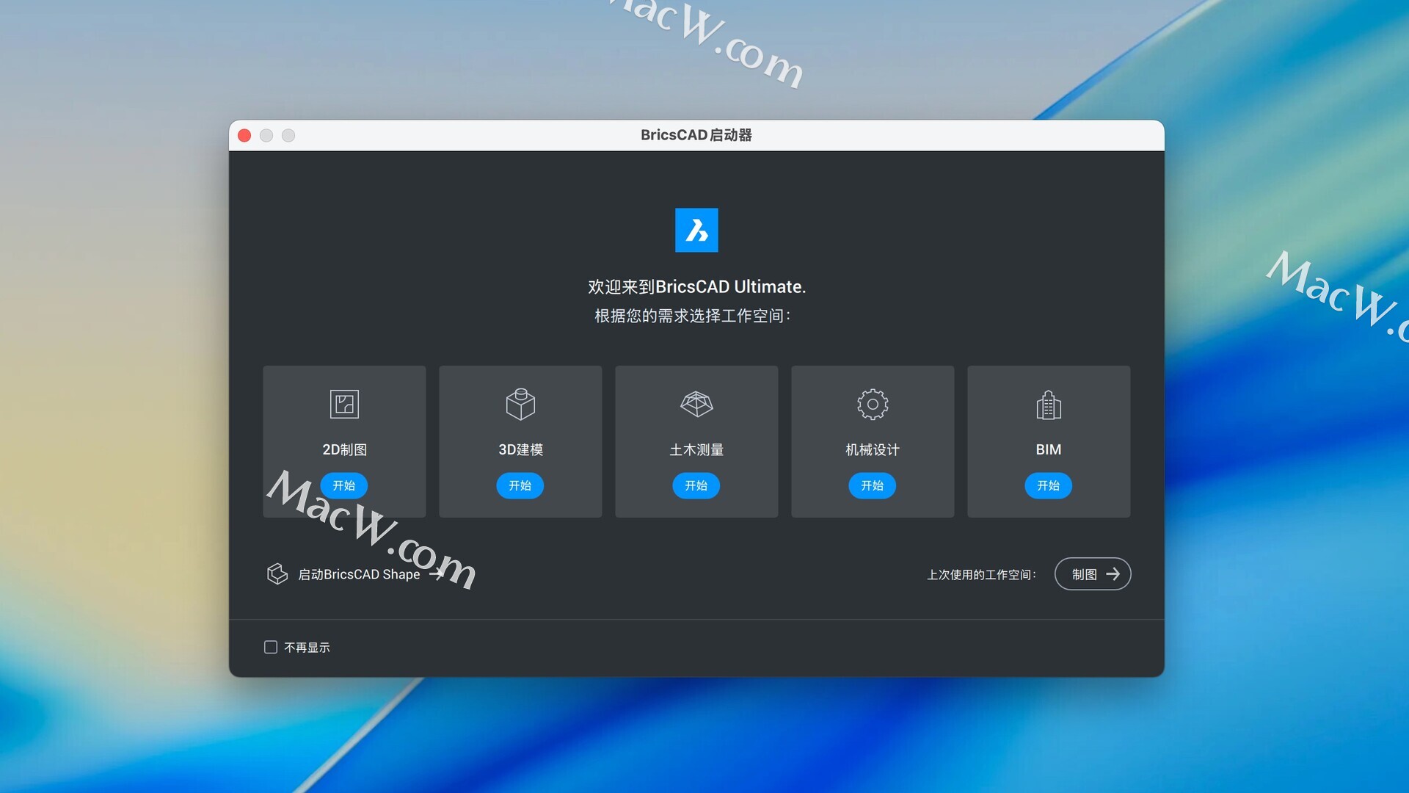The width and height of the screenshot is (1409, 793).
Task: Click the 2D制图 drafting icon
Action: click(x=344, y=404)
